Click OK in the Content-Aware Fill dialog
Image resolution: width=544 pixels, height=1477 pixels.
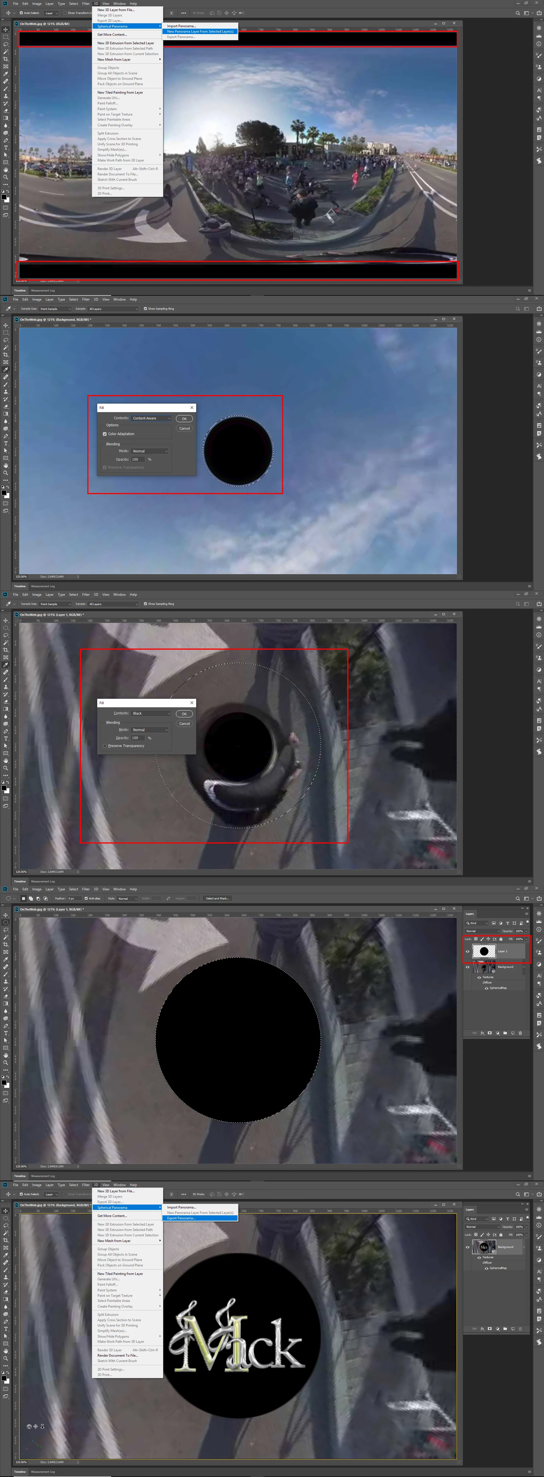tap(184, 419)
